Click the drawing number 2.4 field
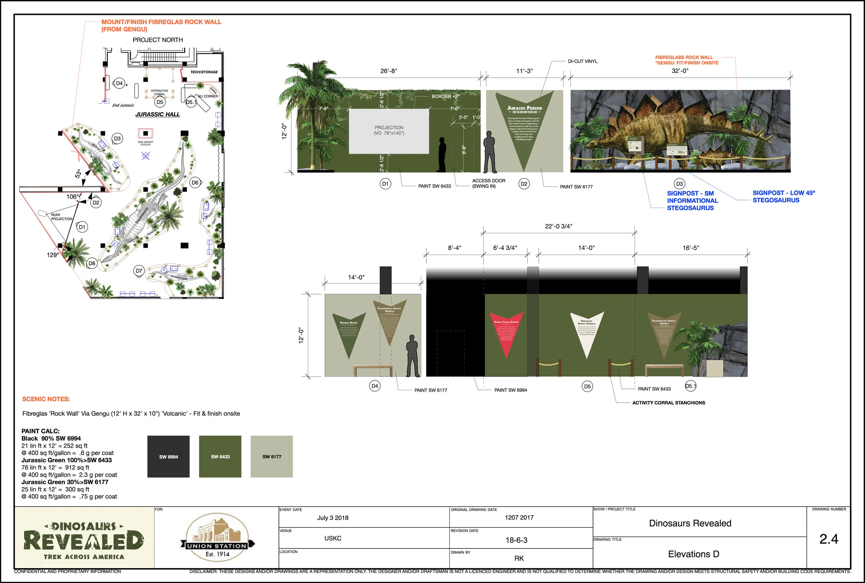This screenshot has height=583, width=865. pos(829,539)
